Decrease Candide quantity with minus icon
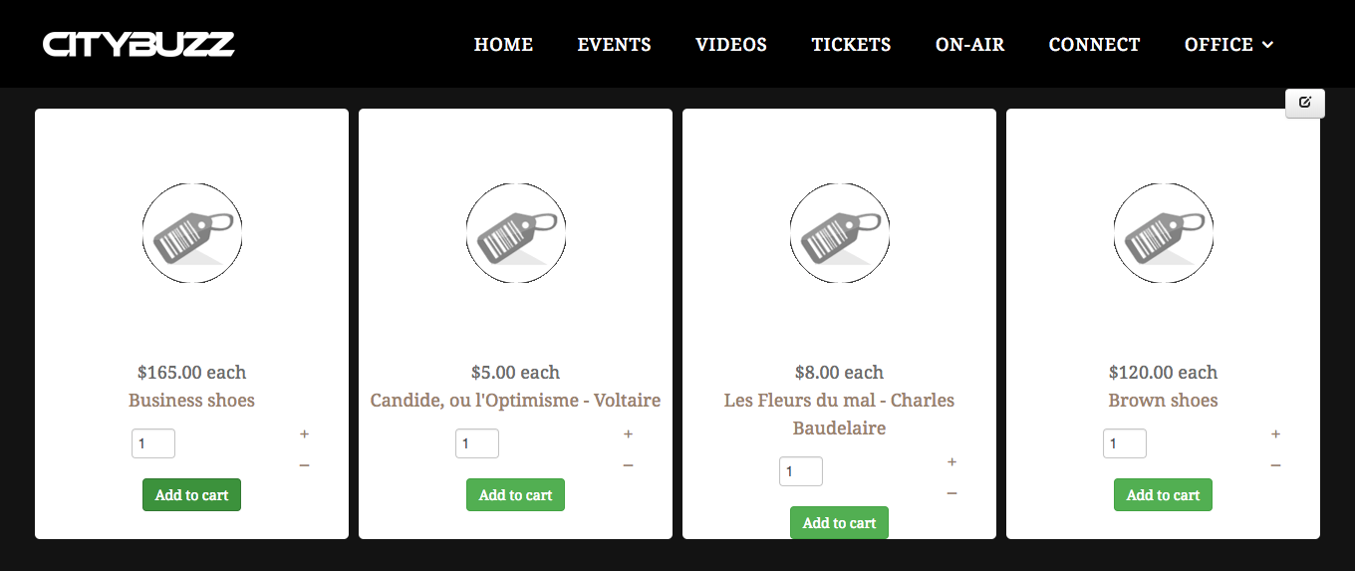Screen dimensions: 1355x571 tap(628, 465)
